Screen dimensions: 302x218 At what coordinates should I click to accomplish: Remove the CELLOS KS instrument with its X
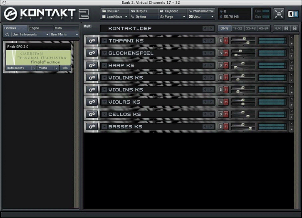(x=292, y=111)
